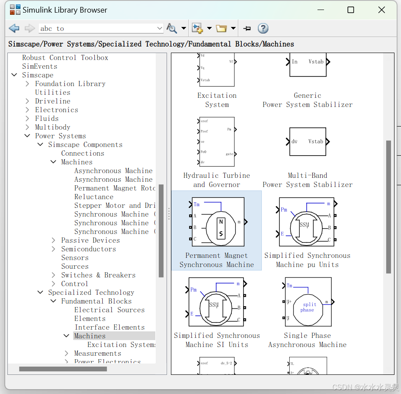Select Sensors in the tree

[75, 257]
